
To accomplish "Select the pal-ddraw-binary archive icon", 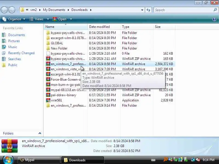I will point(48,95).
